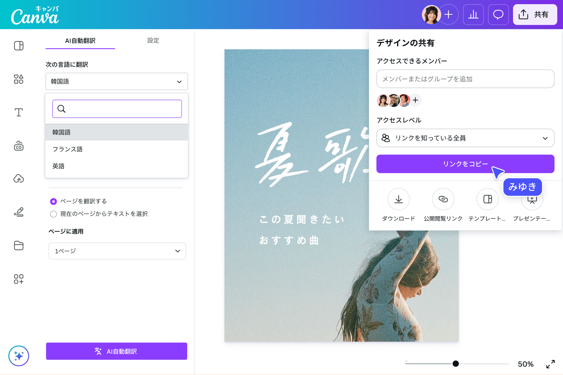Image resolution: width=563 pixels, height=375 pixels.
Task: Open the Apps grid-plus icon
Action: click(x=19, y=279)
